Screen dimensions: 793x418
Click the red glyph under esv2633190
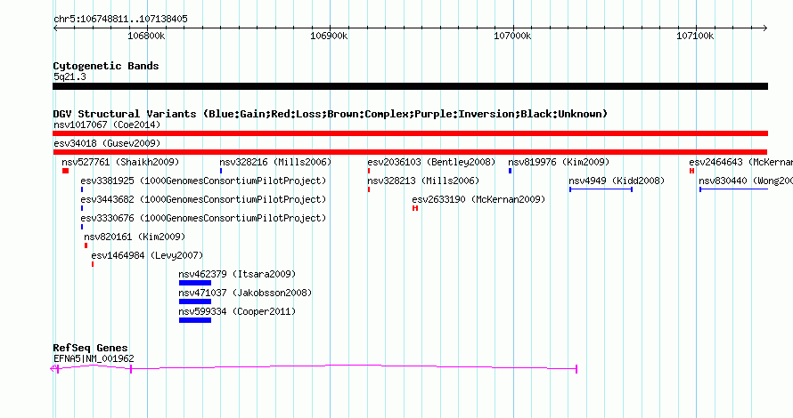point(415,208)
